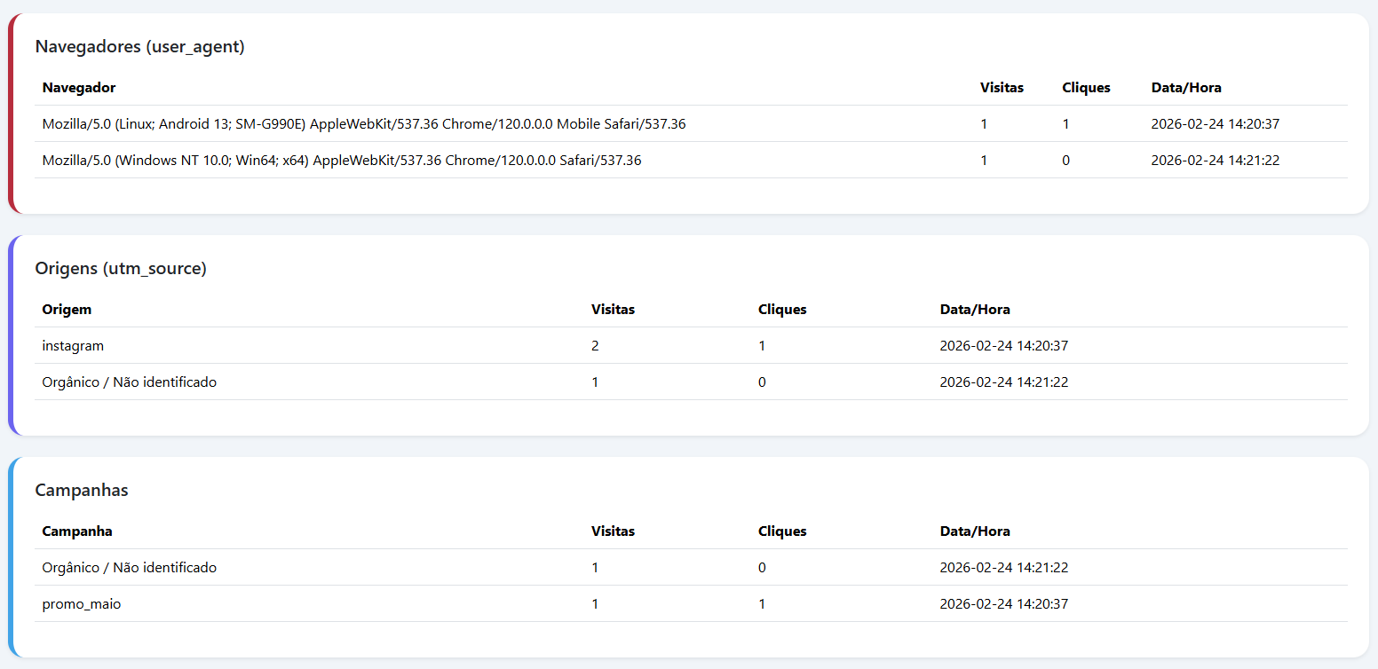
Task: Select "Orgânico / Não identificado" in the Origens table
Action: click(x=129, y=382)
